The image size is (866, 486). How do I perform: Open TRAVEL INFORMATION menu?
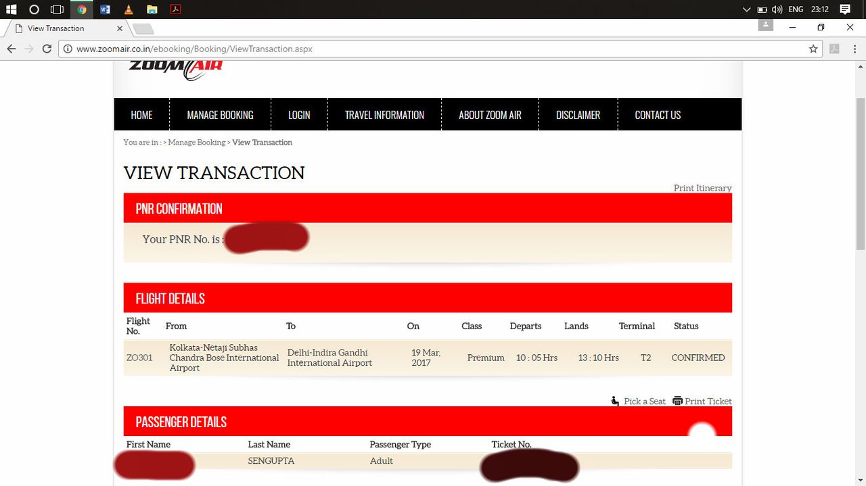pos(384,115)
